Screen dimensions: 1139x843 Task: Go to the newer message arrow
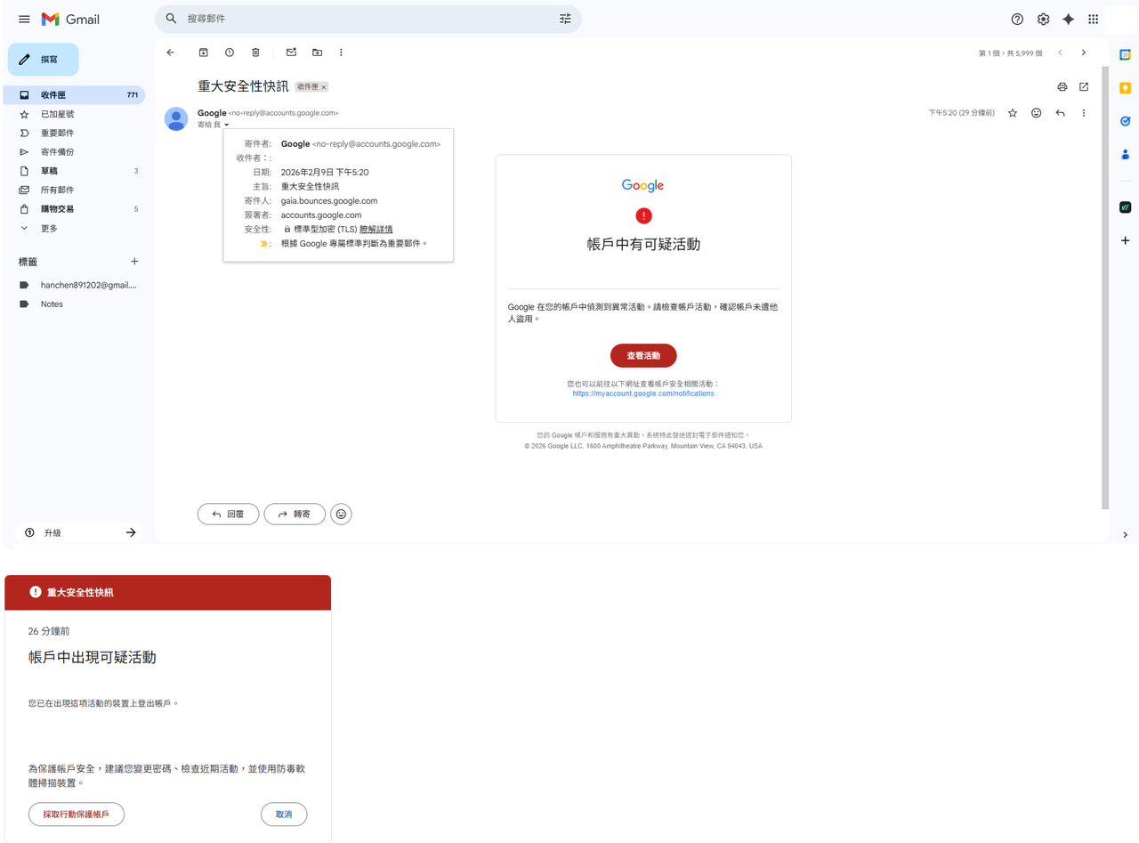pyautogui.click(x=1060, y=53)
